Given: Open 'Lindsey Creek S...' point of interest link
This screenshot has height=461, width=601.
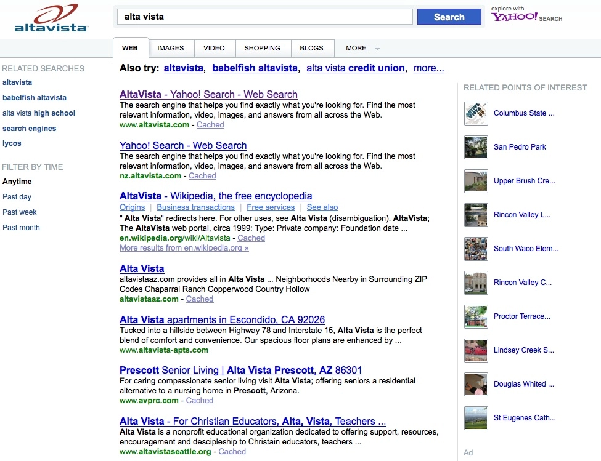Looking at the screenshot, I should point(523,350).
